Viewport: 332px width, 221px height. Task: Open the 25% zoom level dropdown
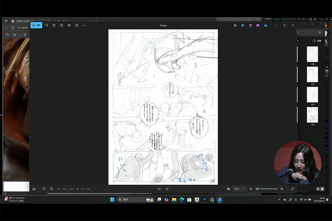click(239, 189)
